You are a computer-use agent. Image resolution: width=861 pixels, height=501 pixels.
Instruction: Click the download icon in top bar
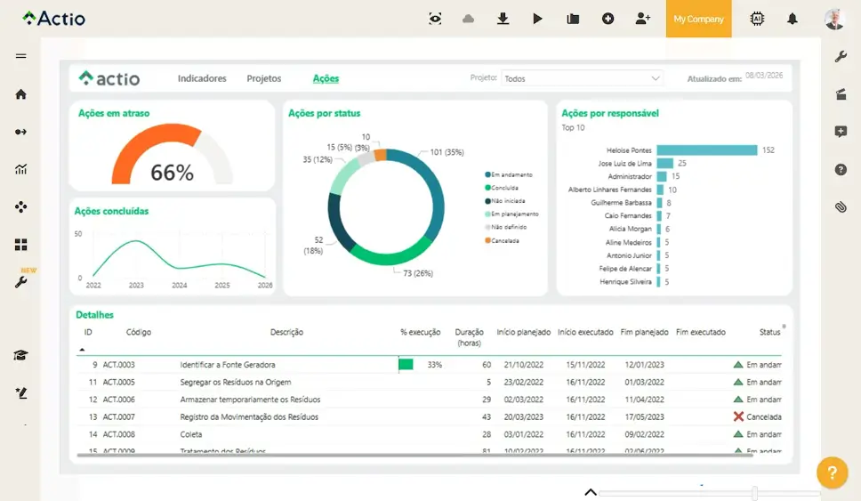[x=503, y=19]
